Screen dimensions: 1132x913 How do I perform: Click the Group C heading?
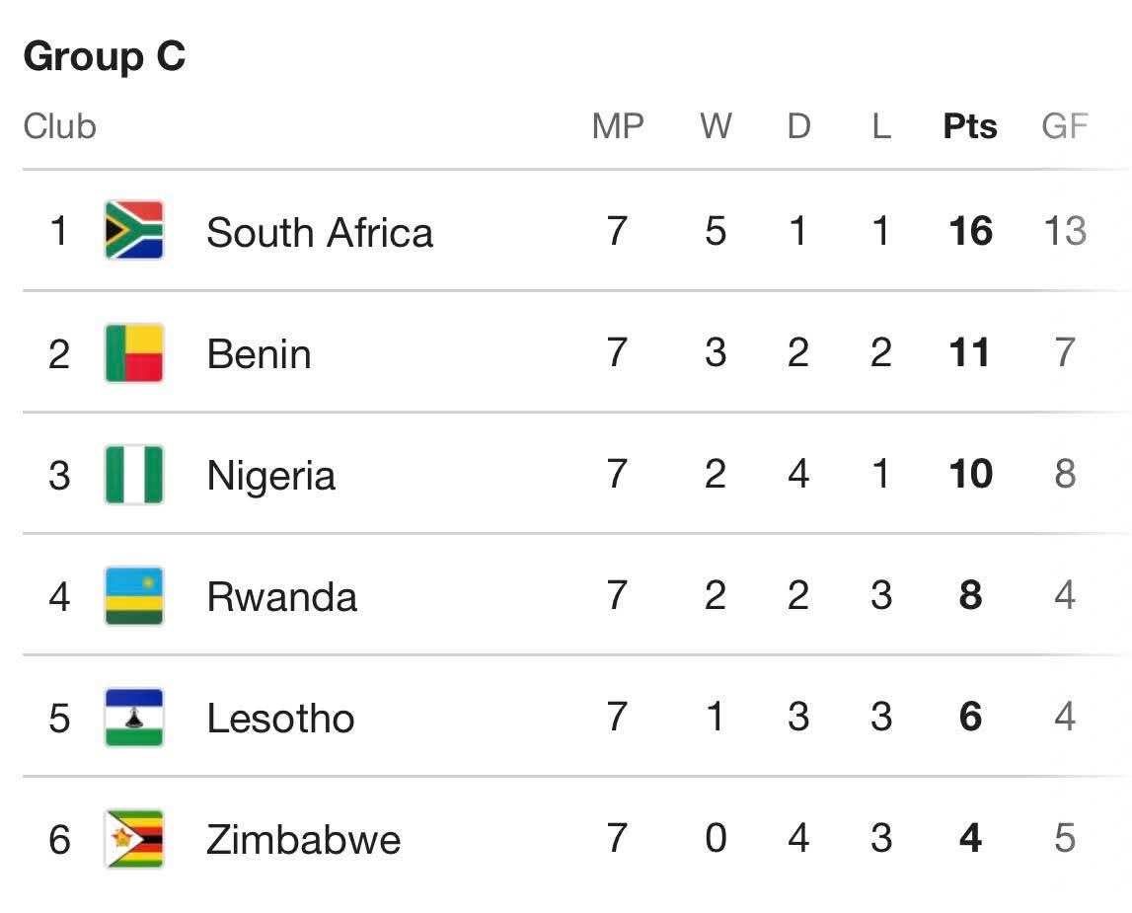coord(104,56)
